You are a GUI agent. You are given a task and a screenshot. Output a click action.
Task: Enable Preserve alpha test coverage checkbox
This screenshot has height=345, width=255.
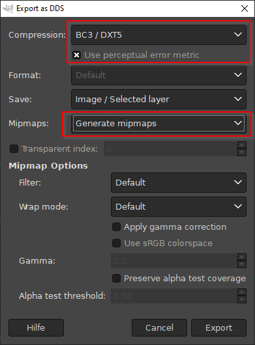(x=116, y=279)
